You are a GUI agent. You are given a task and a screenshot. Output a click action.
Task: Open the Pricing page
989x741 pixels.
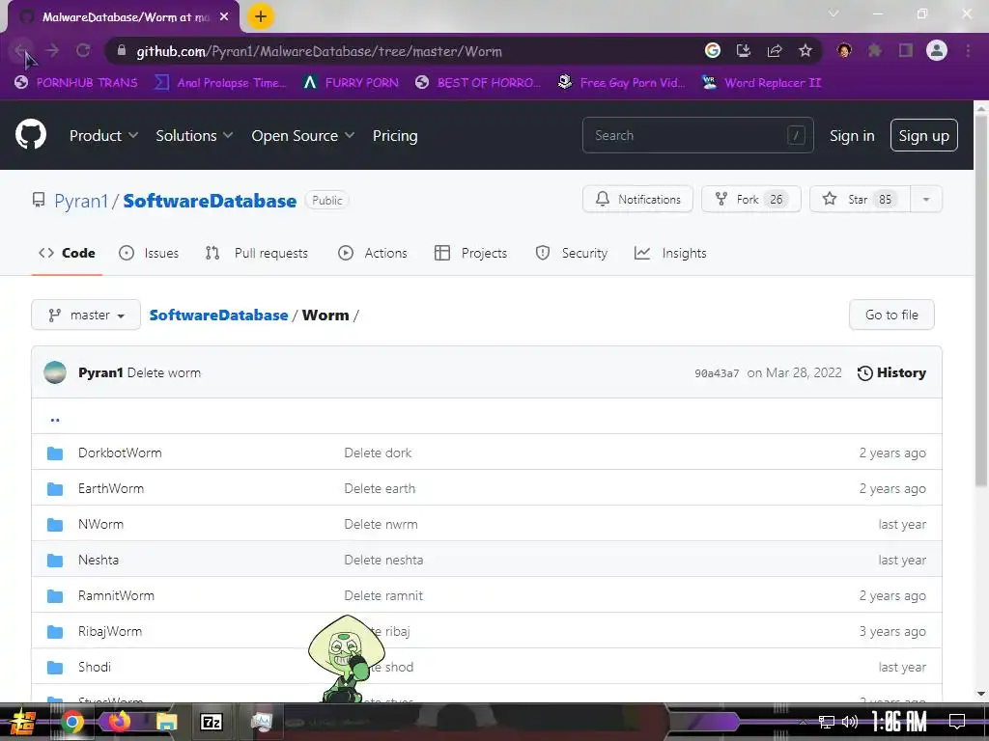(x=395, y=135)
